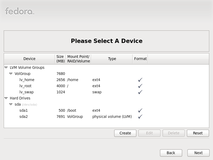
Task: Select the lv_home logical volume
Action: tap(106, 80)
